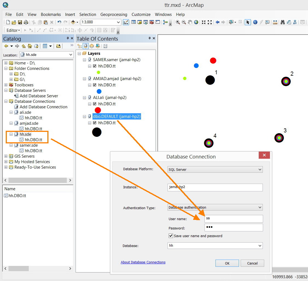The width and height of the screenshot is (308, 281).
Task: Open the Bookmarks menu
Action: tap(51, 14)
